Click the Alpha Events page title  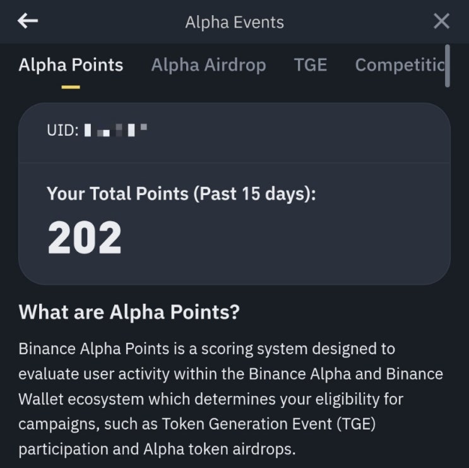click(234, 22)
